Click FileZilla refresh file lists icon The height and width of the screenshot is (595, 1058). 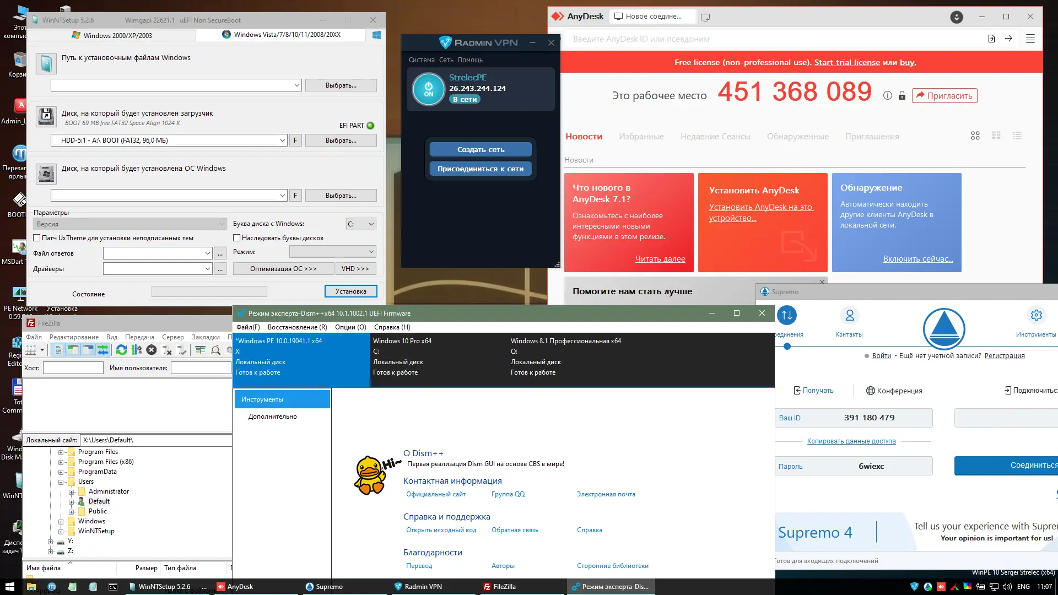[x=121, y=350]
